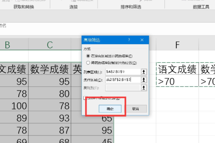The image size is (215, 143).
Task: Click range-select arrow icon next to 复制到
Action: click(144, 88)
